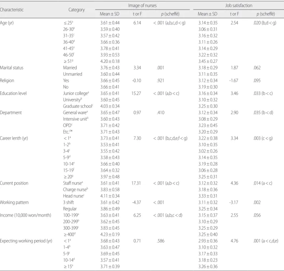Click the 'Current position' label

[14, 183]
